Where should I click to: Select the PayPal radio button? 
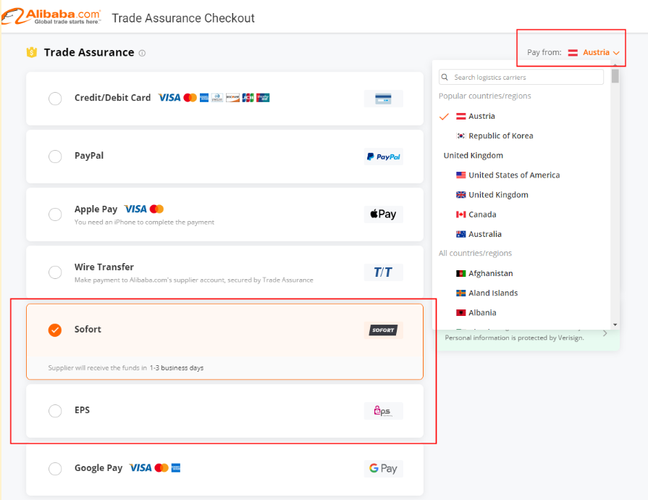click(55, 157)
